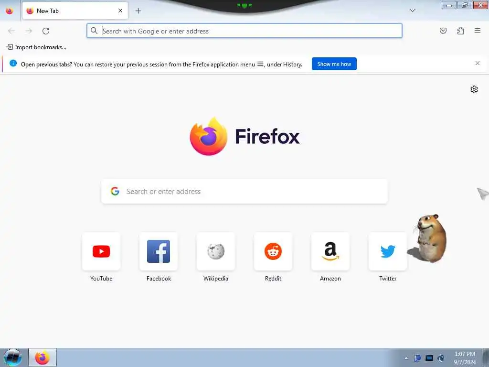This screenshot has height=367, width=489.
Task: Show hidden system tray icons arrow
Action: click(406, 358)
